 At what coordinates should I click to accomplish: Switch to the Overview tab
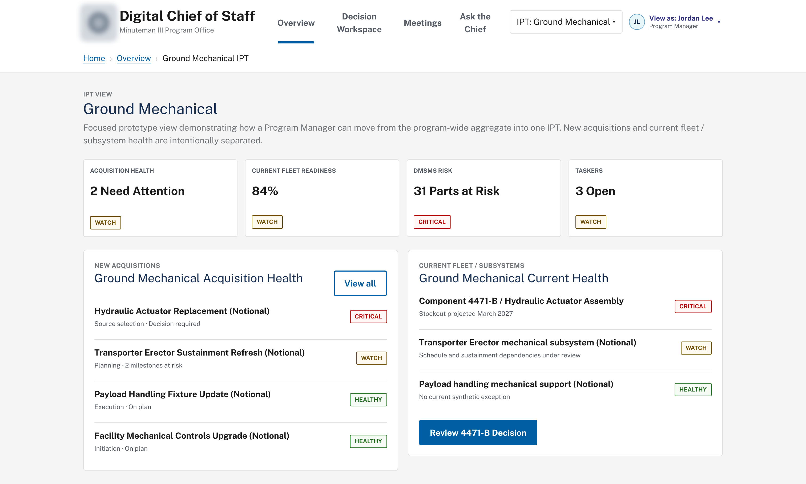[296, 23]
